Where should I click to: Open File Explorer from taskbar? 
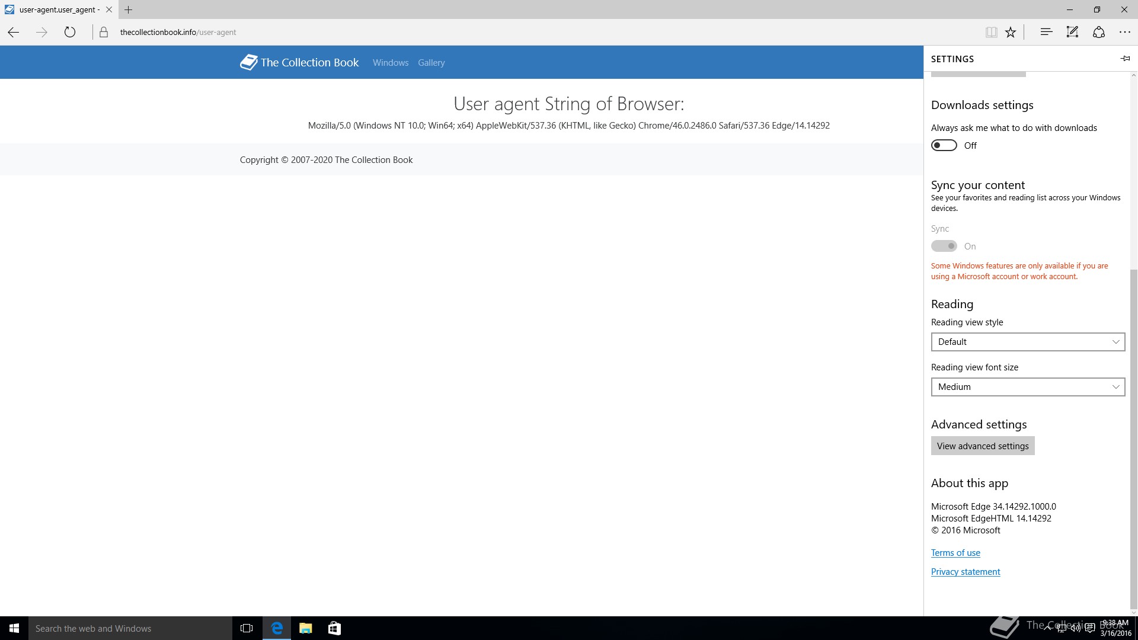[x=305, y=628]
